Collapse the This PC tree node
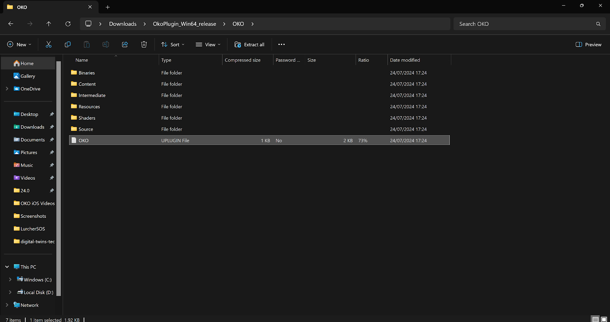The image size is (610, 322). [7, 267]
